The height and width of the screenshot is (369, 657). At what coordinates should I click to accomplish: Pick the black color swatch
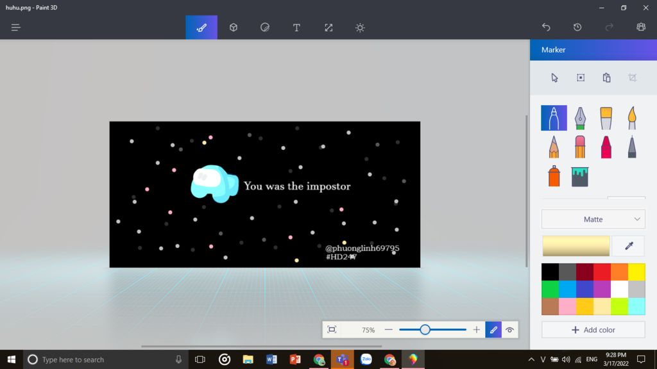550,272
